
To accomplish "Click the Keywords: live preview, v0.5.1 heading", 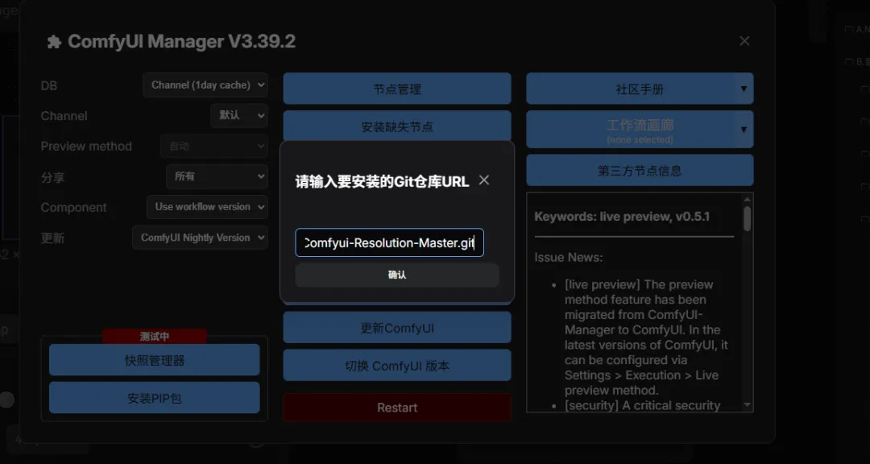I will coord(622,217).
